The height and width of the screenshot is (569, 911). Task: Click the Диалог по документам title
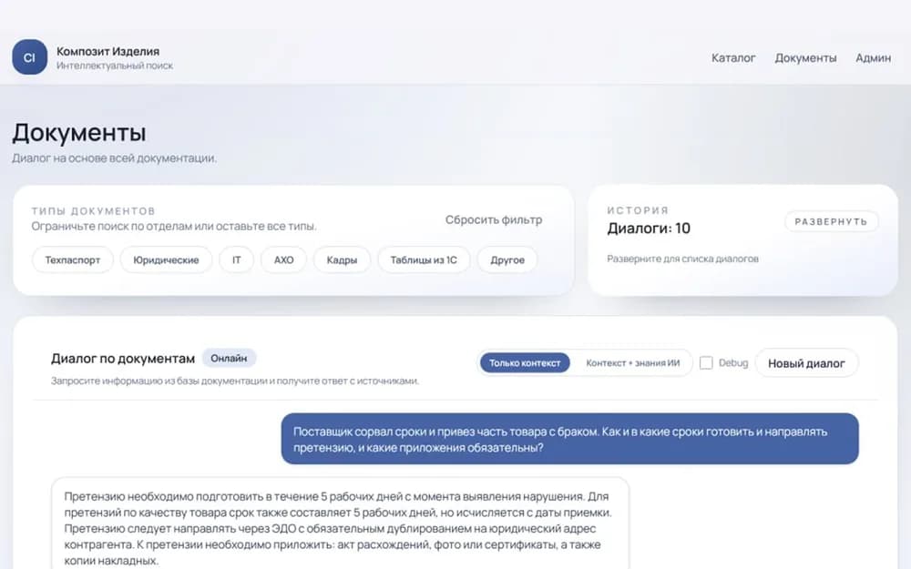[123, 359]
